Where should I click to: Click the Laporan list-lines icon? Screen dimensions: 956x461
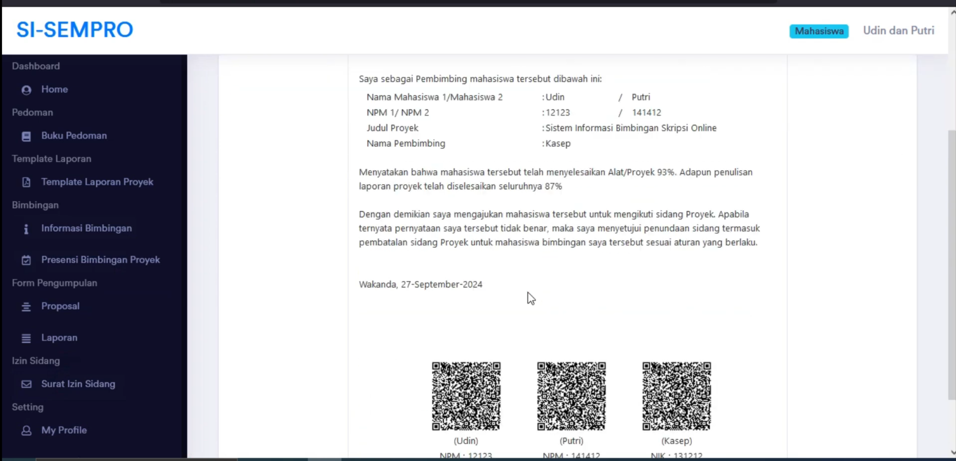(26, 338)
